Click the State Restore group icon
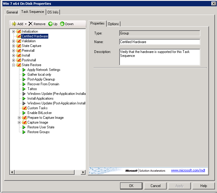217x193 pixels. [x=19, y=65]
